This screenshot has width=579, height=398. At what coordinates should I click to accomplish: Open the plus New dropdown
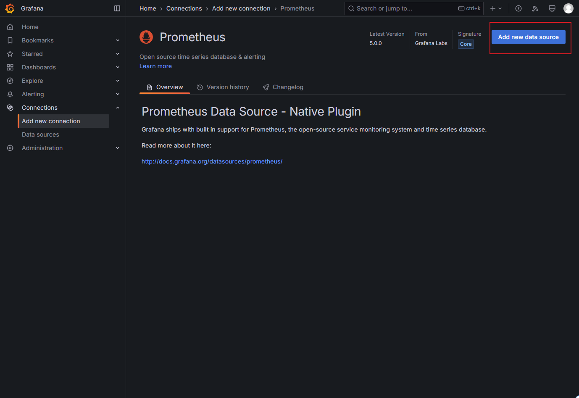[x=496, y=8]
